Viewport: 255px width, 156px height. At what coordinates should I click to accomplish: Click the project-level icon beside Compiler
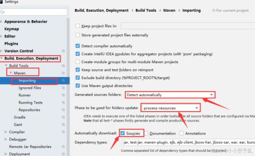coord(63,132)
